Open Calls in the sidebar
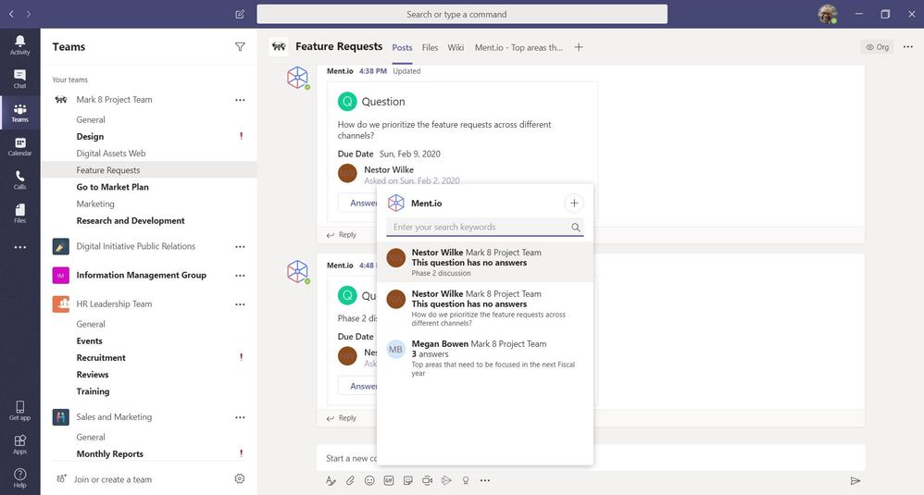The width and height of the screenshot is (924, 495). pos(20,179)
